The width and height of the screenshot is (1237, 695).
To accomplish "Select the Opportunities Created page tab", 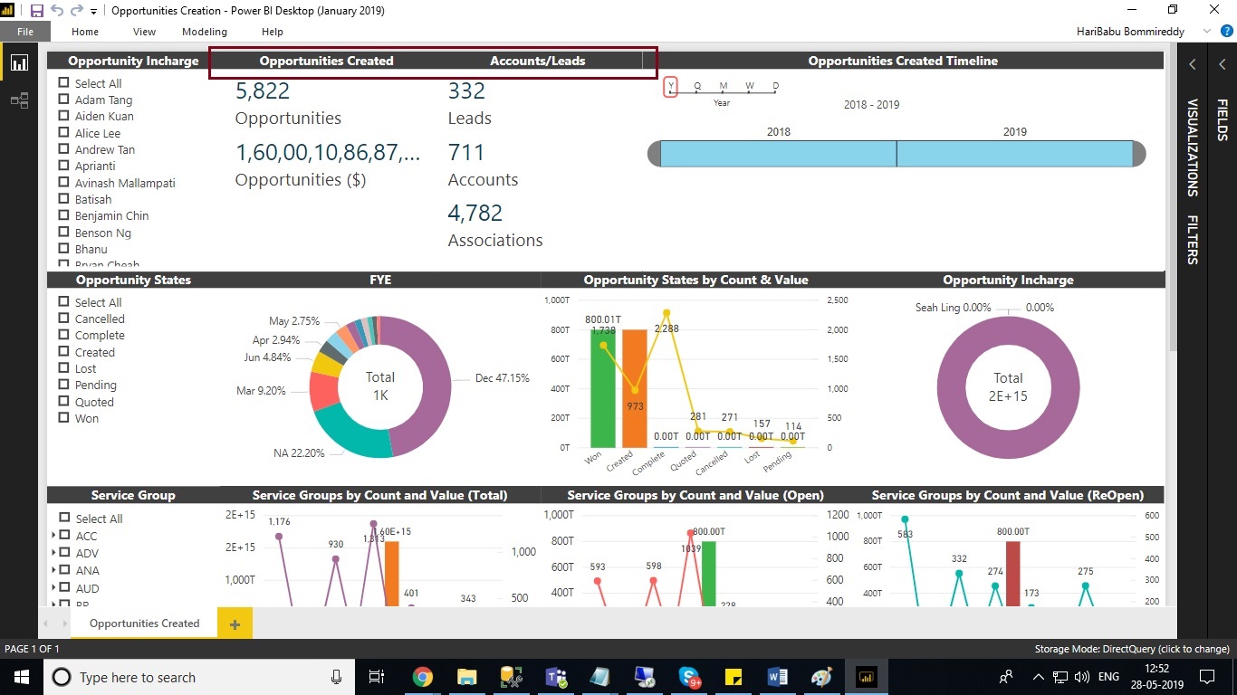I will 144,624.
